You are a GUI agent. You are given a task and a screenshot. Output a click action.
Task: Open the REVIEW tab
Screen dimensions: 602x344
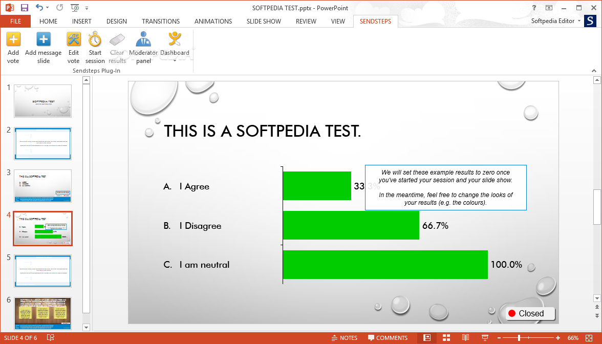tap(306, 21)
